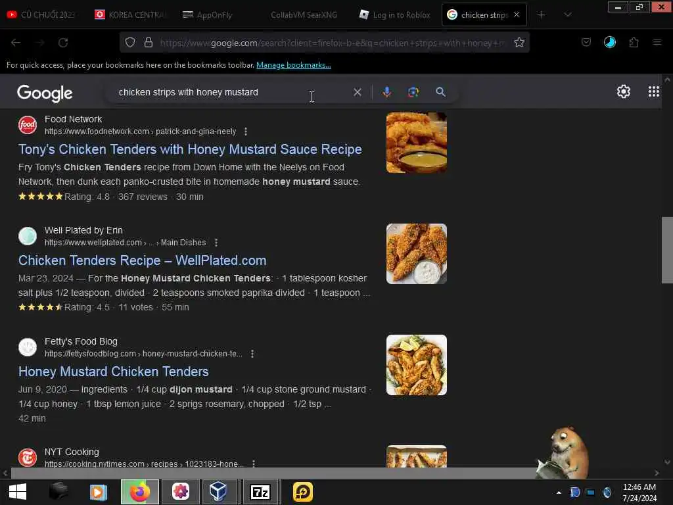Bookmark this page with the star
This screenshot has width=673, height=505.
[519, 42]
